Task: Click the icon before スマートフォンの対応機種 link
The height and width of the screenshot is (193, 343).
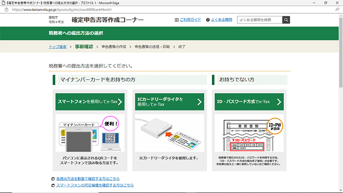Action: [x=53, y=185]
